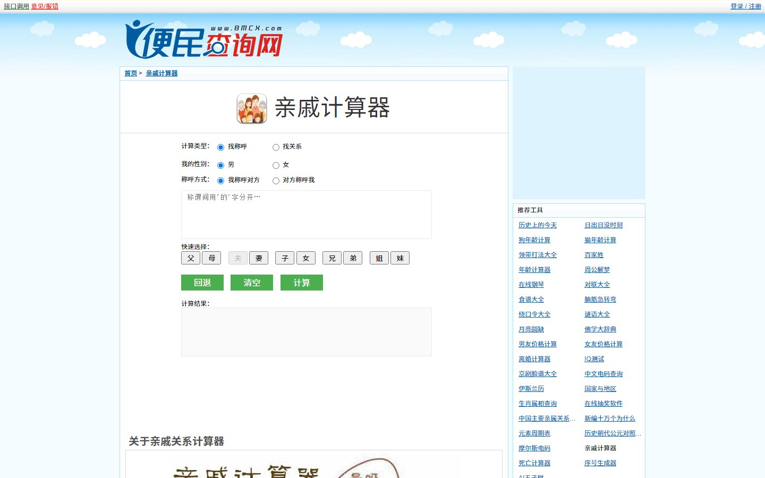Go to 首页 in breadcrumb
Viewport: 765px width, 478px height.
(x=131, y=73)
